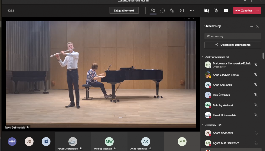
Task: Open the participants panel icon in toolbar
Action: coord(153,11)
